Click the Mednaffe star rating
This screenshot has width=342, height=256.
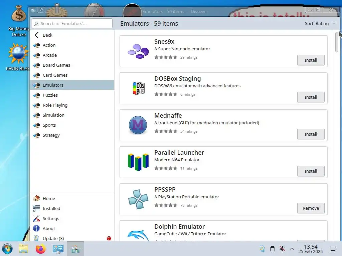166,131
